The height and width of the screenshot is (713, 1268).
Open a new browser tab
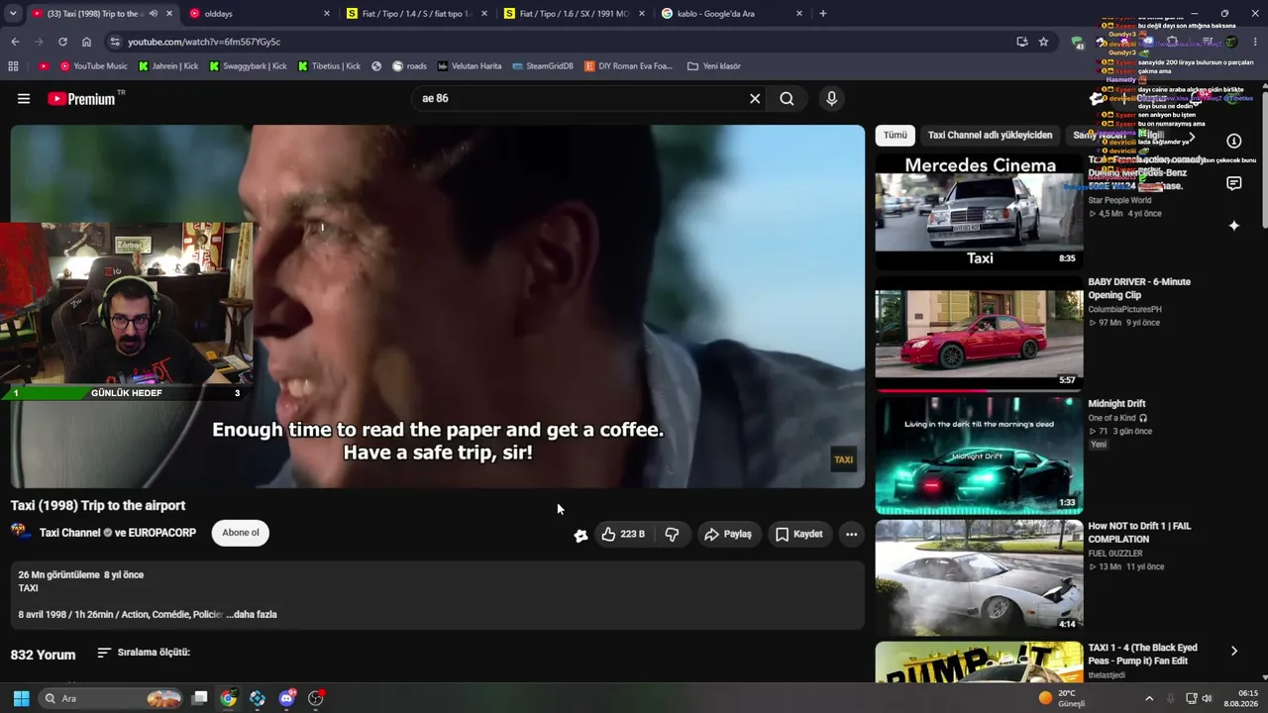click(823, 14)
